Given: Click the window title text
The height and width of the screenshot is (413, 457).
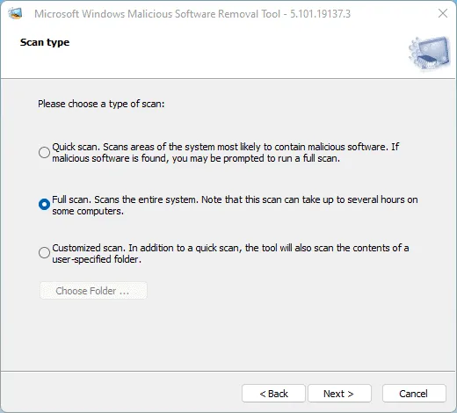Looking at the screenshot, I should 192,14.
